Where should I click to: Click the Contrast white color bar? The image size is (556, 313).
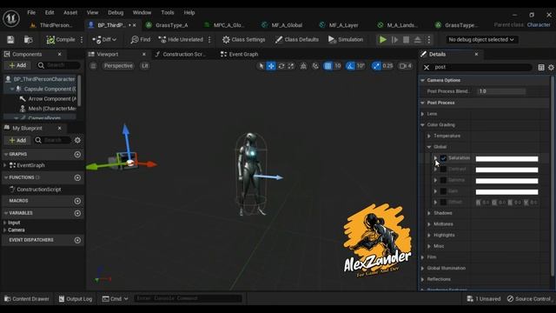click(506, 170)
